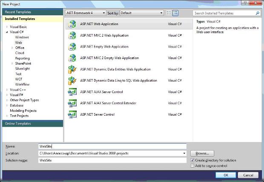
Task: Click the AJAX Server Control Extender icon
Action: [x=72, y=103]
